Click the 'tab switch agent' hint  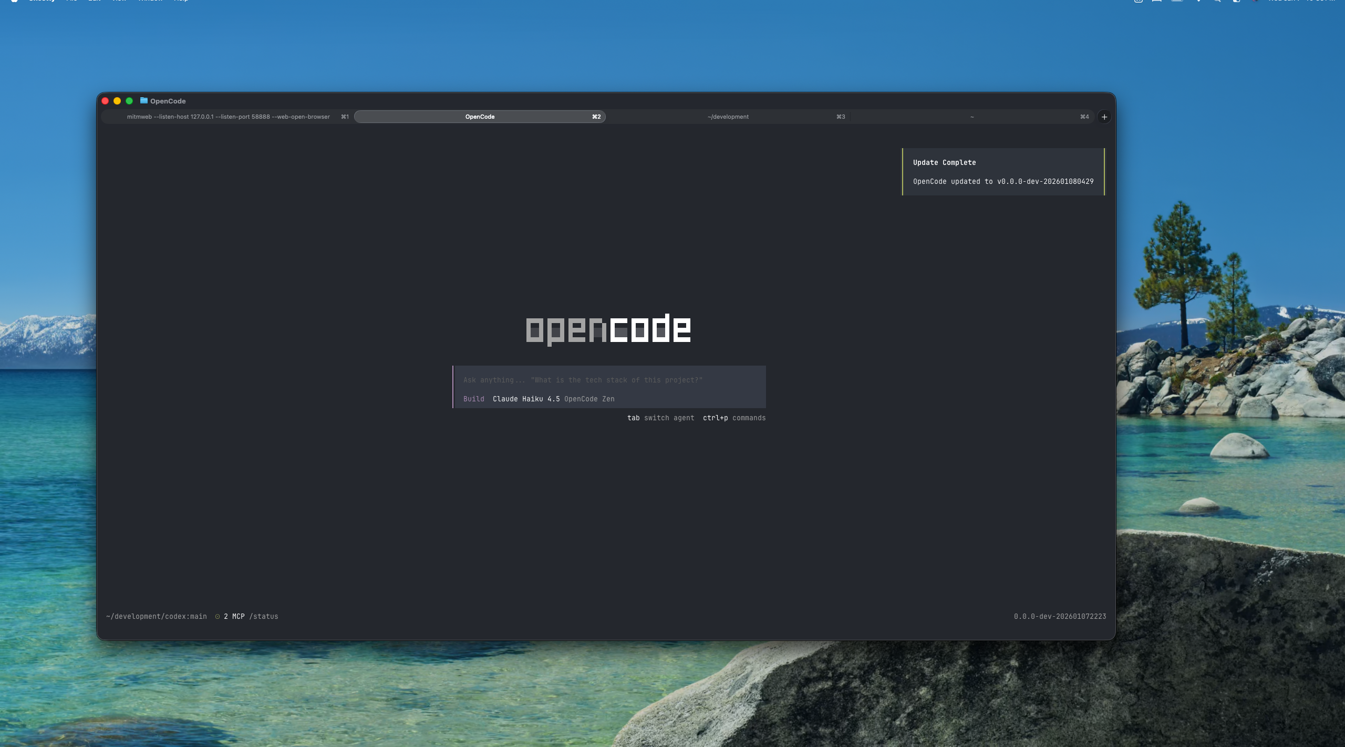pyautogui.click(x=660, y=418)
